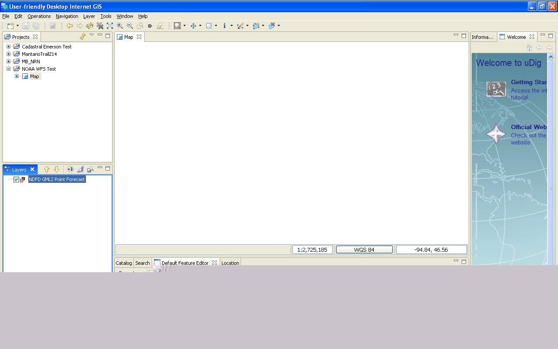Click the Zoom Out magnifier icon

(x=130, y=26)
